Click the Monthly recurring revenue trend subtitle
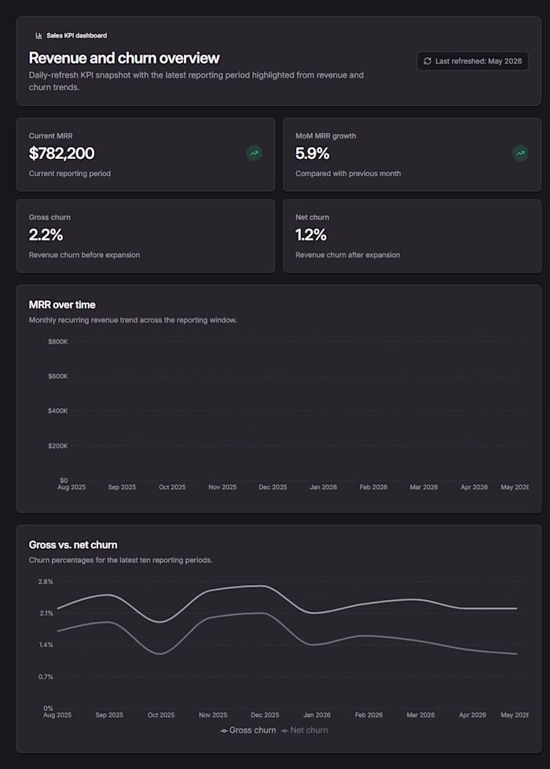Image resolution: width=550 pixels, height=769 pixels. point(133,320)
